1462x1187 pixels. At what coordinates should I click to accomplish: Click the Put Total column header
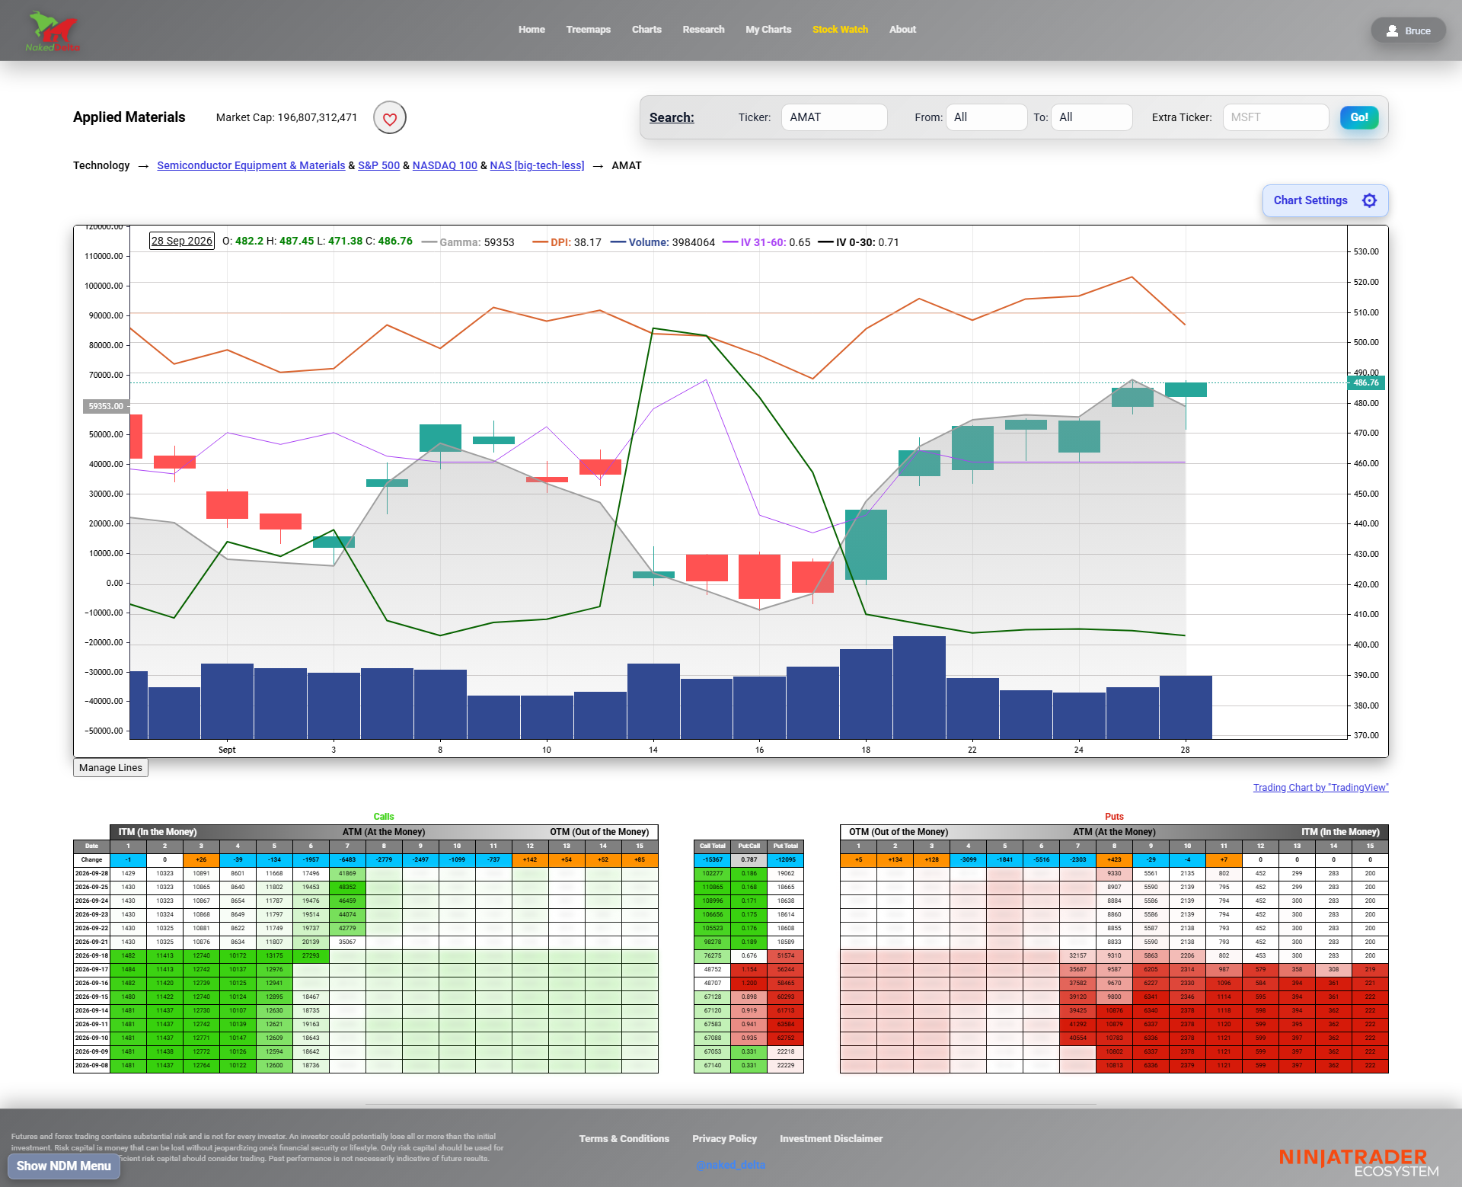point(785,846)
